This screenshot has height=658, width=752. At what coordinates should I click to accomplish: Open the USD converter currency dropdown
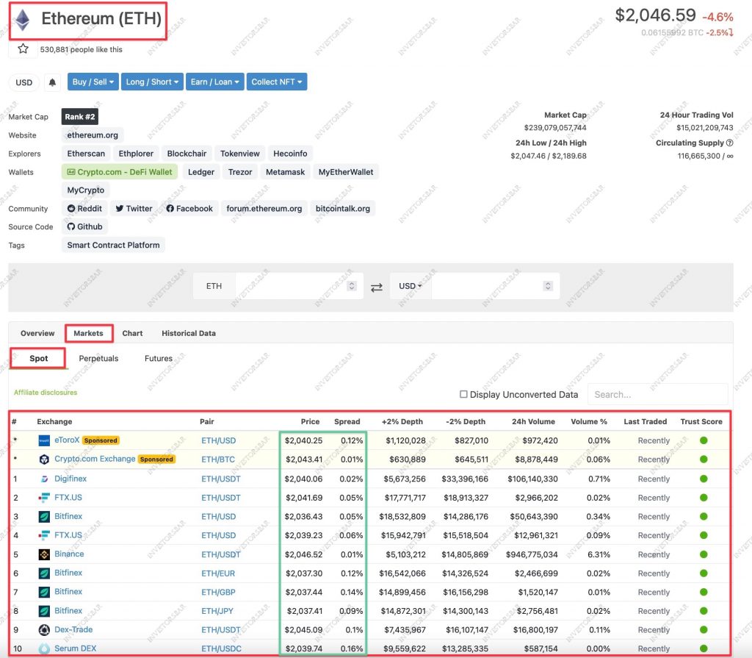point(411,286)
